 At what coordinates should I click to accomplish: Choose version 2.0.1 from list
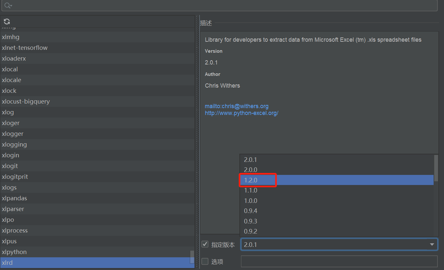[x=337, y=160]
